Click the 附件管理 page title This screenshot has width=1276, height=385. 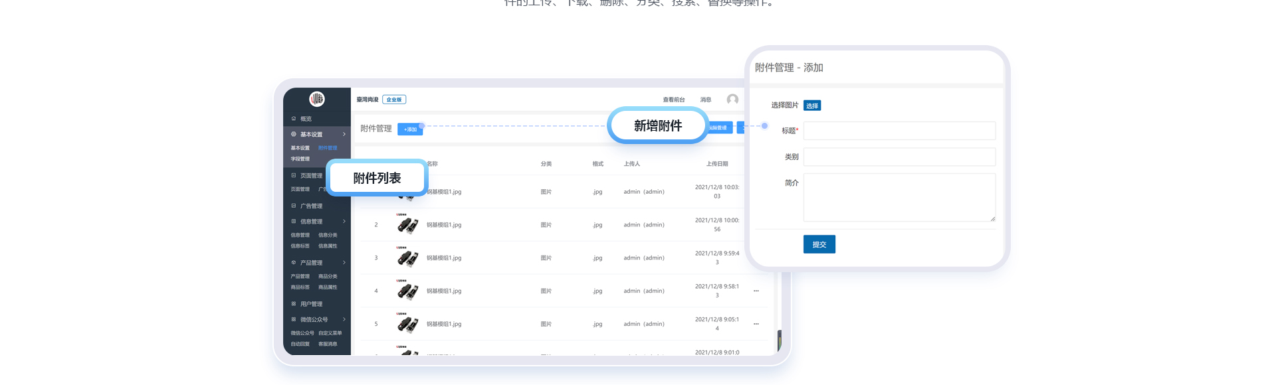click(x=376, y=129)
